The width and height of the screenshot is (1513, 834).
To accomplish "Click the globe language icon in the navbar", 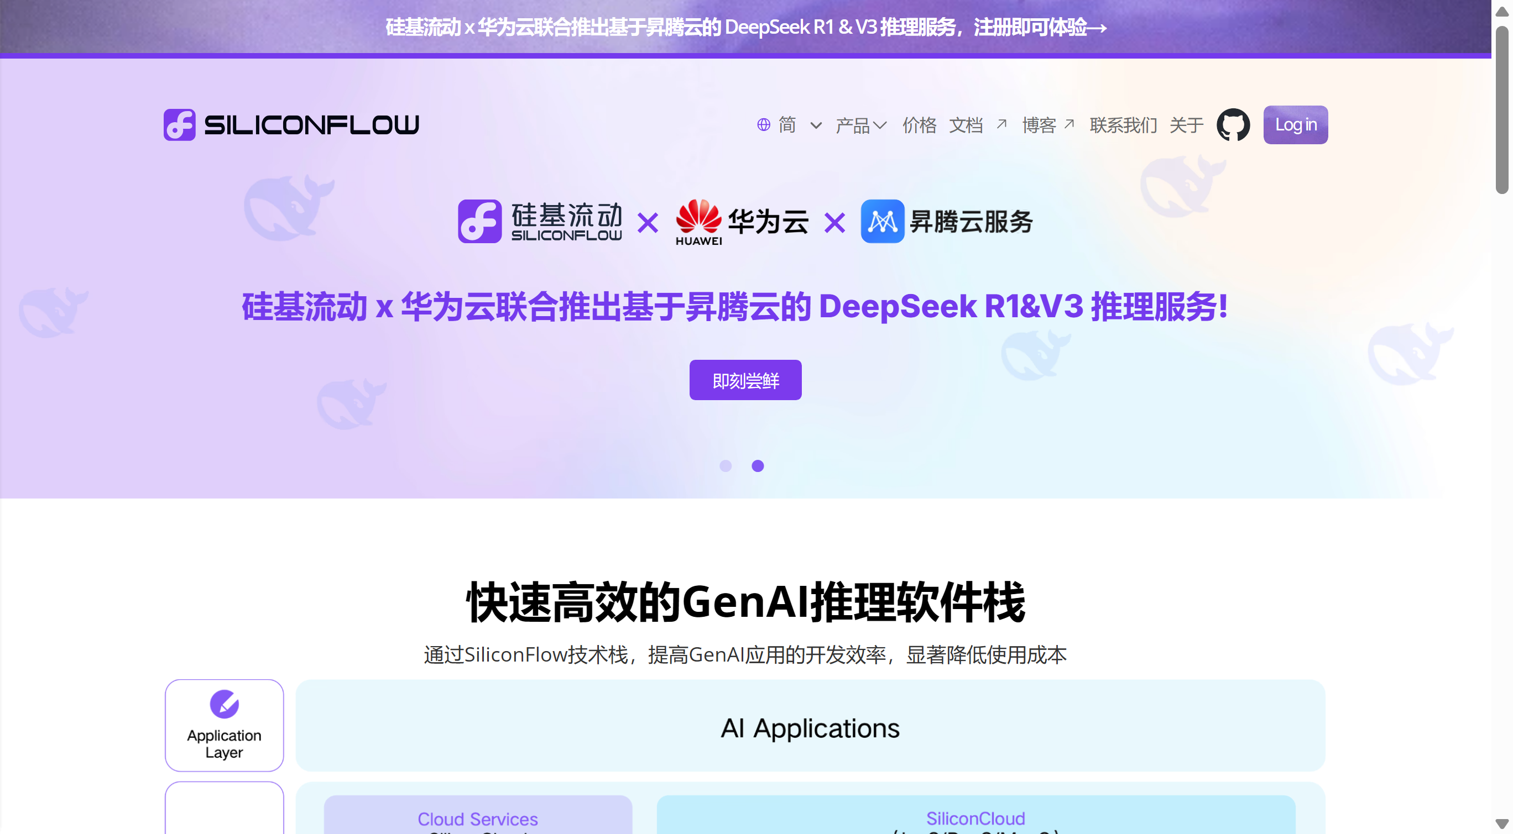I will (x=763, y=124).
